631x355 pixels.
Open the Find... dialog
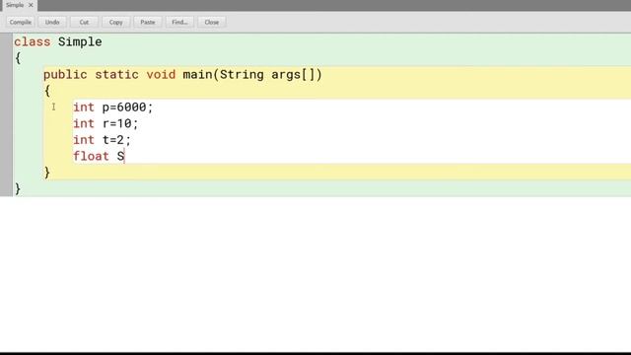pyautogui.click(x=179, y=22)
